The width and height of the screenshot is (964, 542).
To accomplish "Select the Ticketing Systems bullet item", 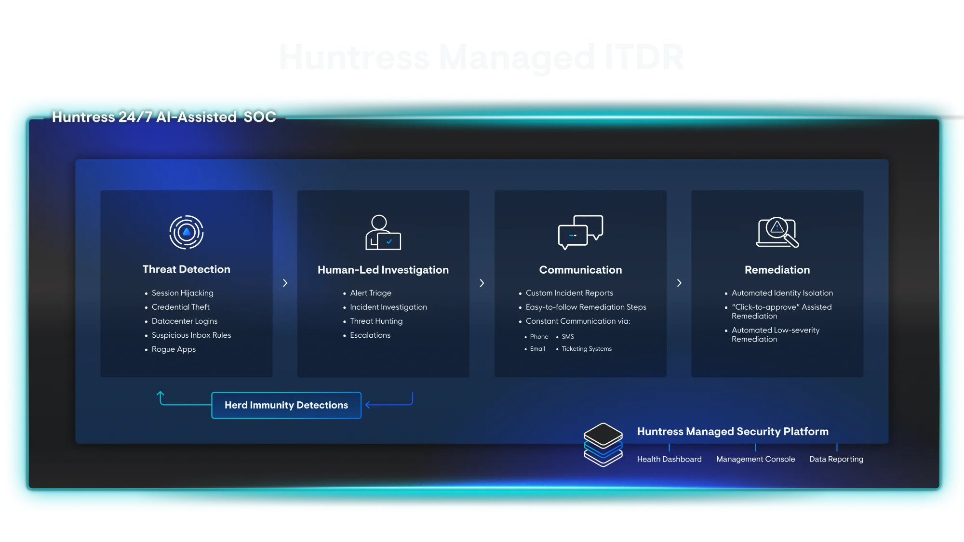I will [x=586, y=349].
